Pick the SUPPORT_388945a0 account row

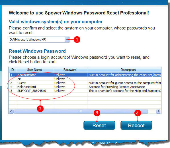pyautogui.click(x=85, y=91)
